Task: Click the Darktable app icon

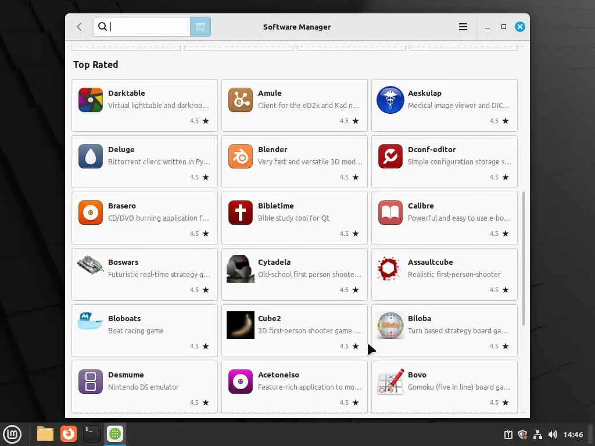Action: [90, 100]
